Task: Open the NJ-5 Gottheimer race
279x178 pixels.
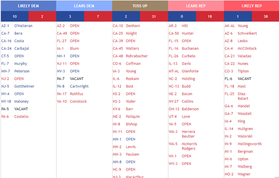Action: pyautogui.click(x=18, y=86)
